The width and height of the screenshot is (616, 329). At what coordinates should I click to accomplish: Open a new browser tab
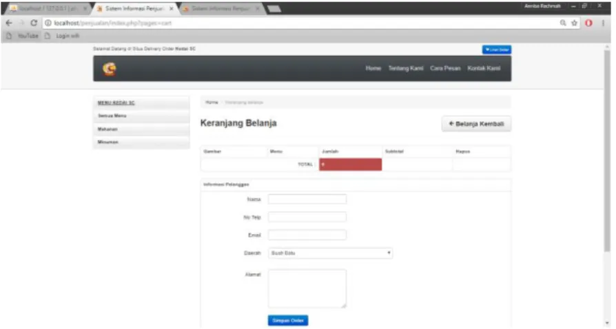(274, 9)
